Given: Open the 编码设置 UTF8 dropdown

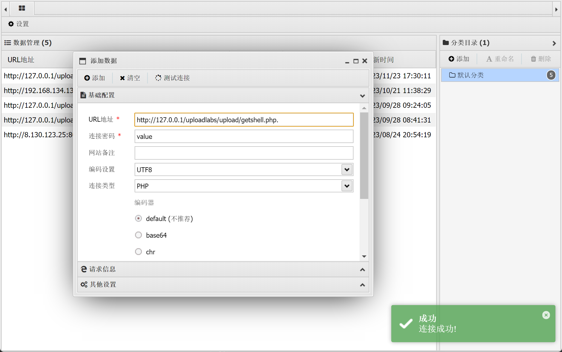Looking at the screenshot, I should pyautogui.click(x=347, y=170).
